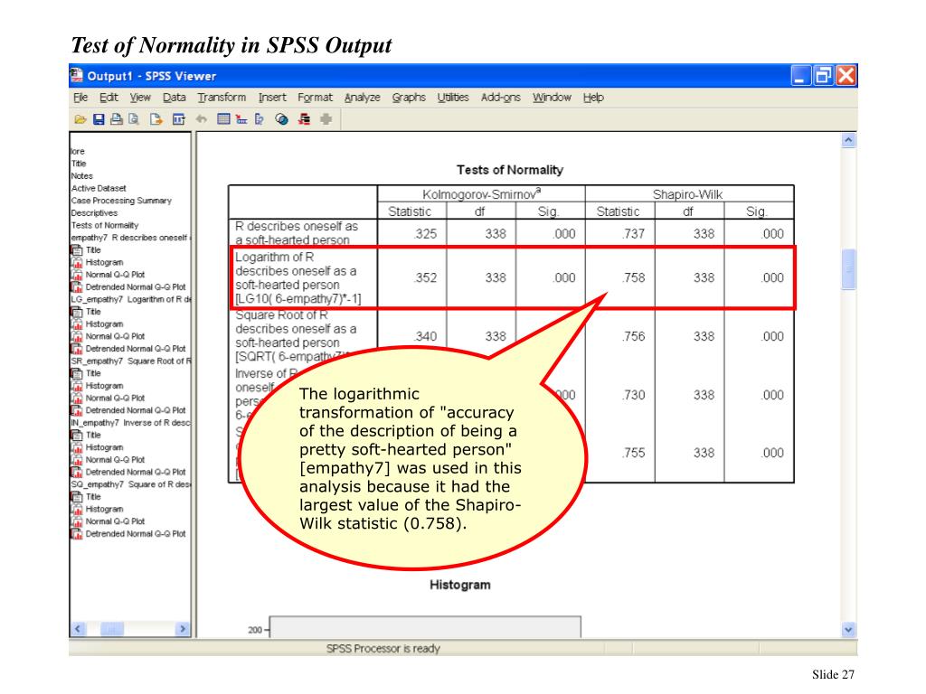This screenshot has width=926, height=694.
Task: Click the grey plus icon in toolbar
Action: [x=326, y=120]
